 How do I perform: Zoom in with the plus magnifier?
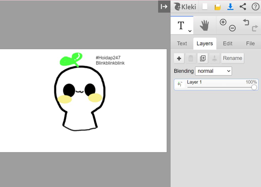coord(223,22)
